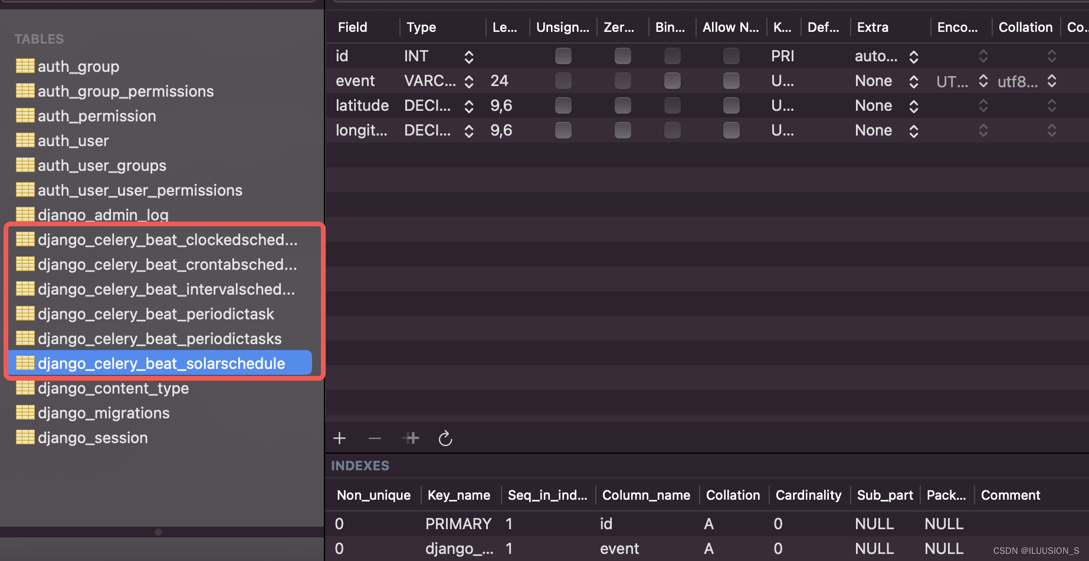Click the PRI key value of id
This screenshot has height=561, width=1089.
[782, 56]
